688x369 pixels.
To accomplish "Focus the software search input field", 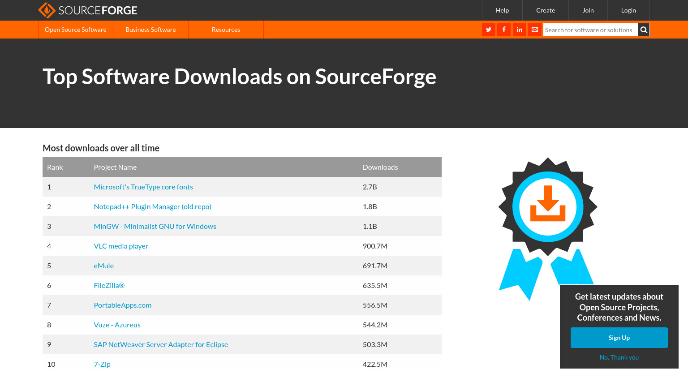I will click(590, 30).
